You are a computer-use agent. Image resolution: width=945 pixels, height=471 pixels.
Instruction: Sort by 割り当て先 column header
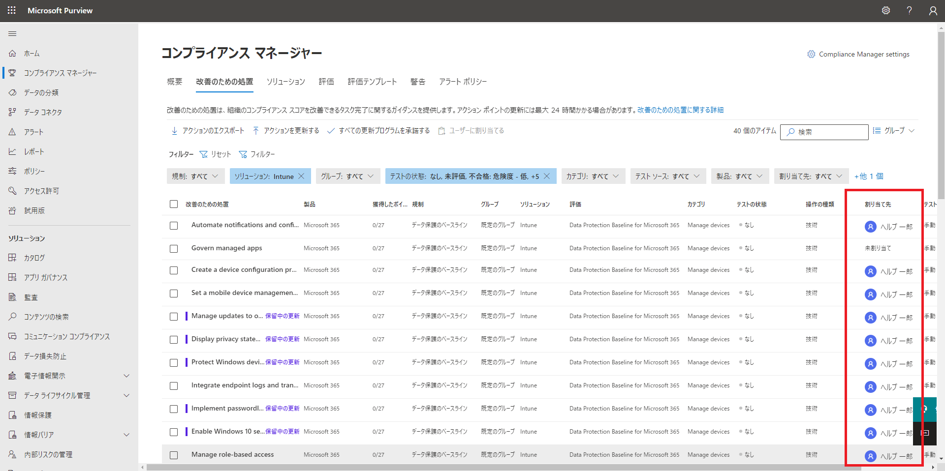(x=878, y=205)
